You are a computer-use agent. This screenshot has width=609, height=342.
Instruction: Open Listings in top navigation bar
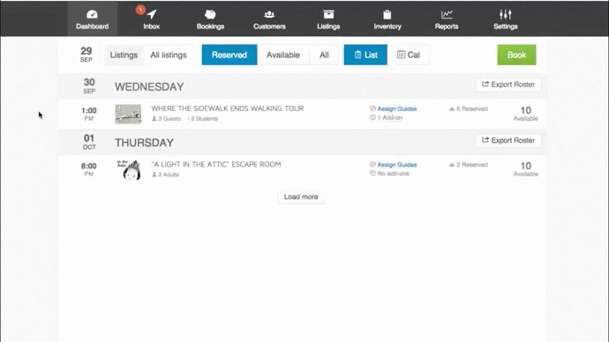(x=328, y=19)
